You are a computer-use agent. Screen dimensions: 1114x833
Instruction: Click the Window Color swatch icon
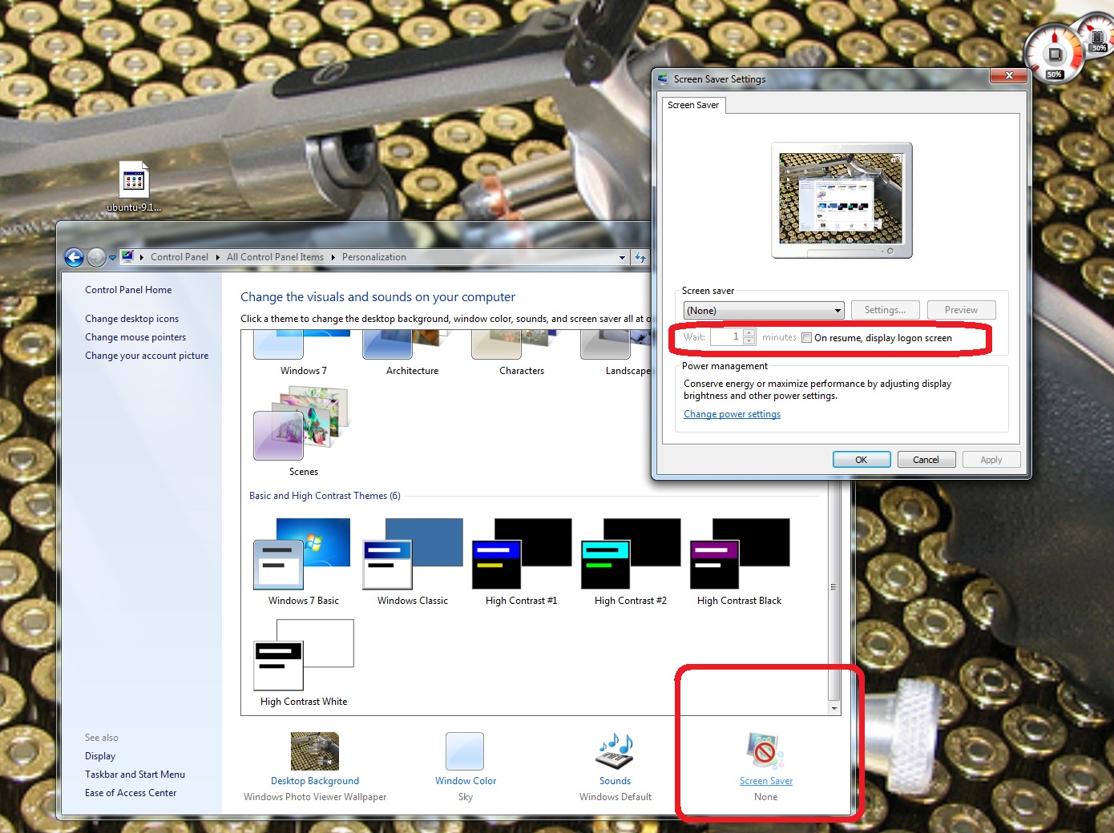tap(465, 751)
